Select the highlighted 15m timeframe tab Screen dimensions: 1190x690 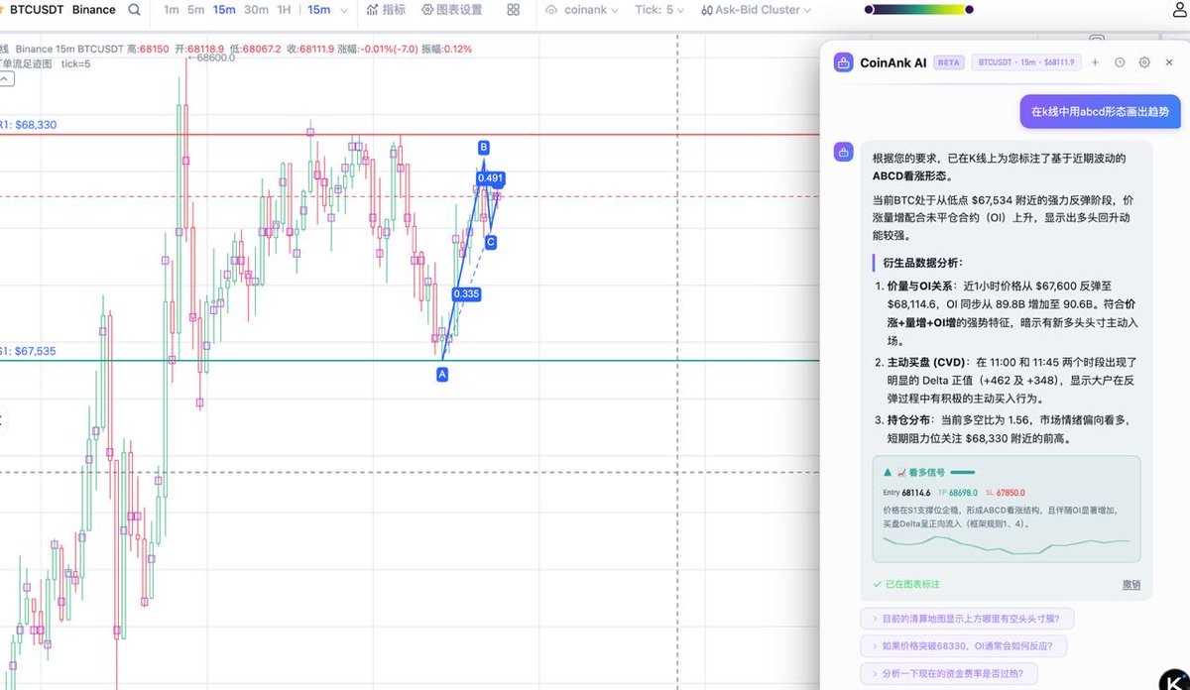coord(224,10)
